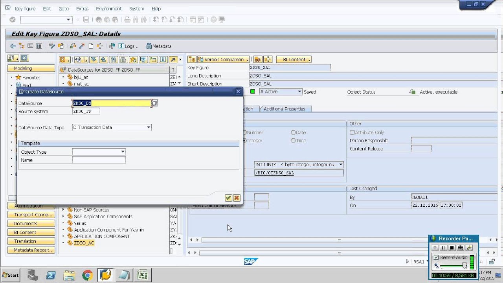Viewport: 503px width, 283px height.
Task: Open the Modeling section button
Action: pyautogui.click(x=31, y=68)
